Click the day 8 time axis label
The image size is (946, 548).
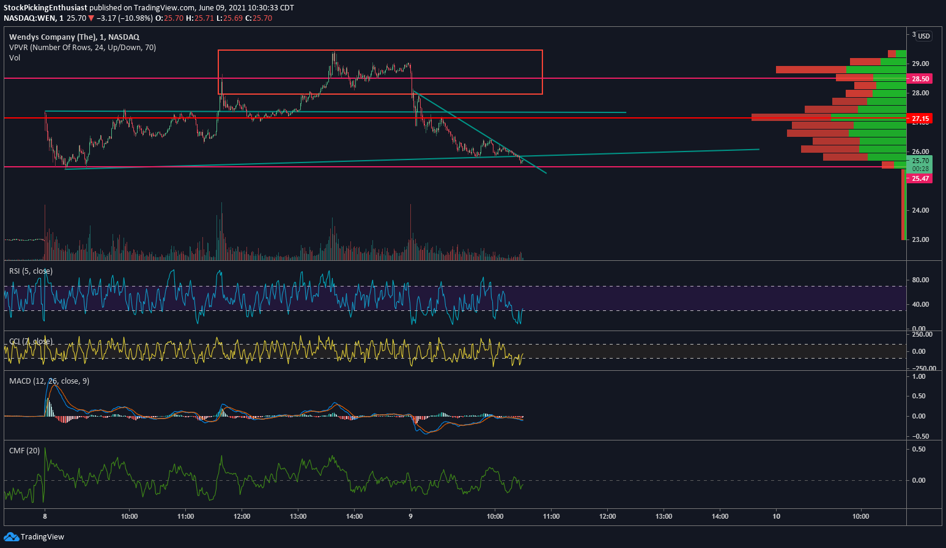[45, 516]
